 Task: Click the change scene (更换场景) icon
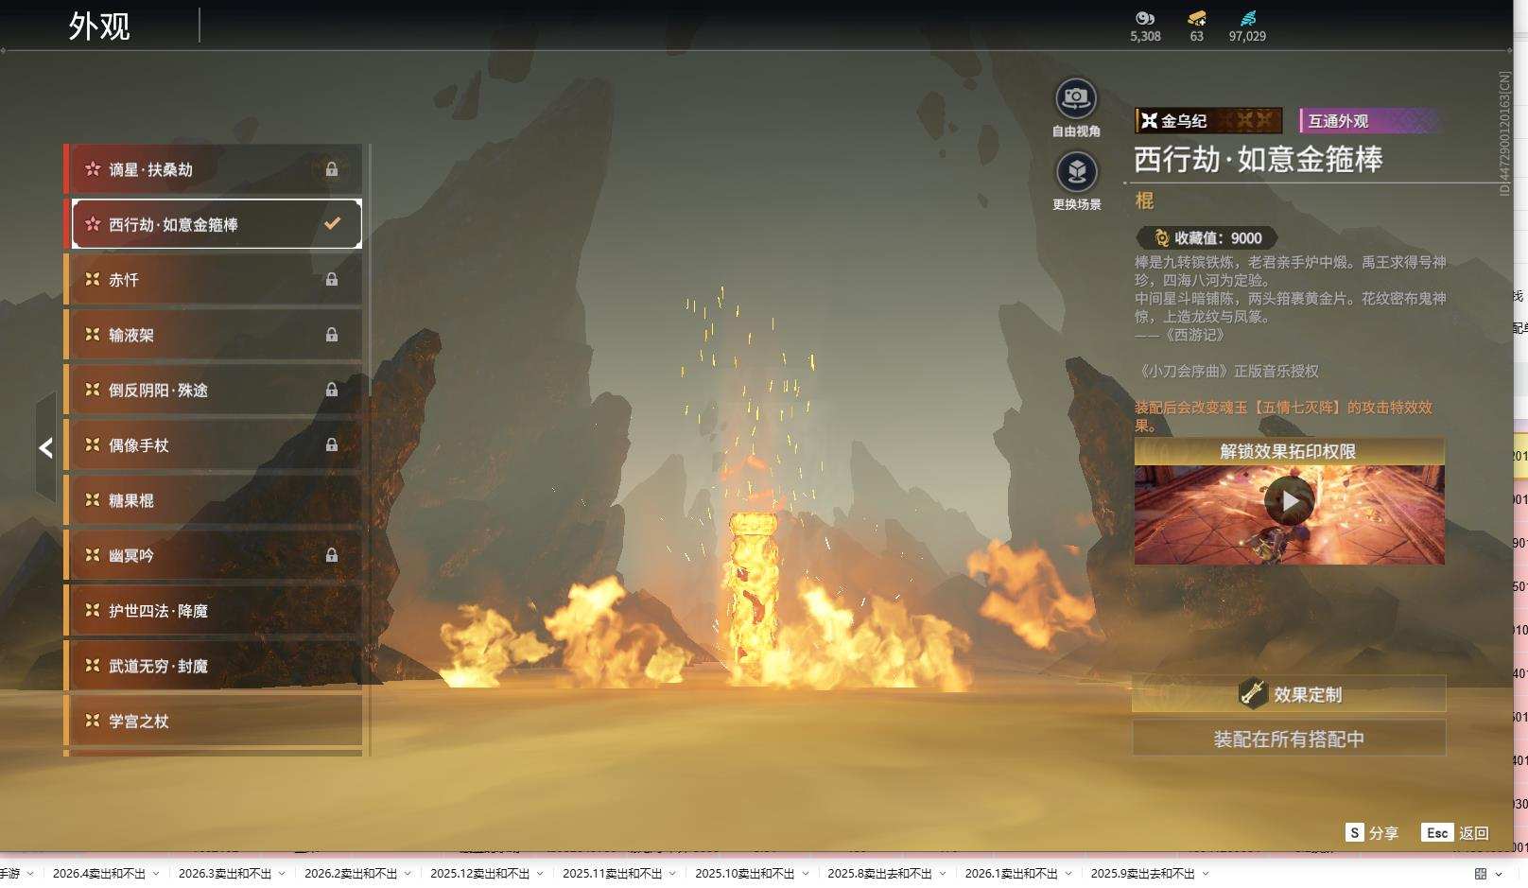click(x=1076, y=172)
